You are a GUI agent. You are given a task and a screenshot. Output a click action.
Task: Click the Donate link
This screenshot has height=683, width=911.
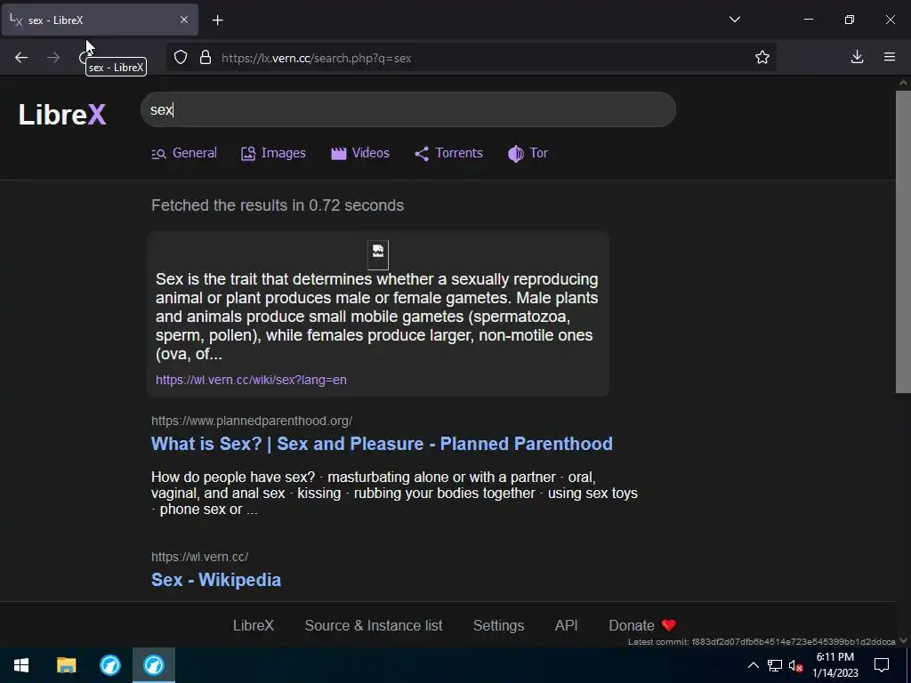(642, 625)
